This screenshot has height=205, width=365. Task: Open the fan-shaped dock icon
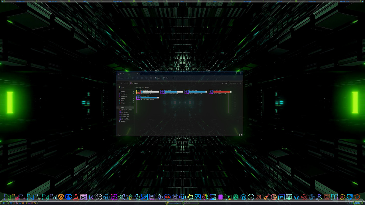(312, 197)
